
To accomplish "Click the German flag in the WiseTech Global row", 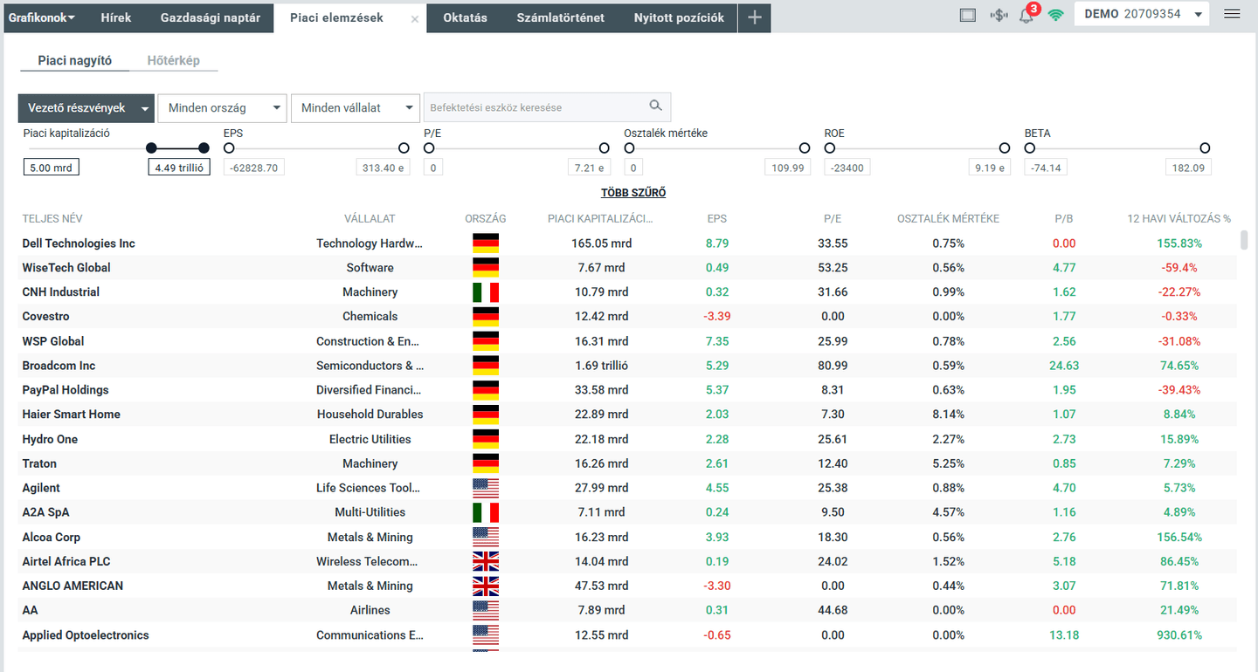I will 486,268.
